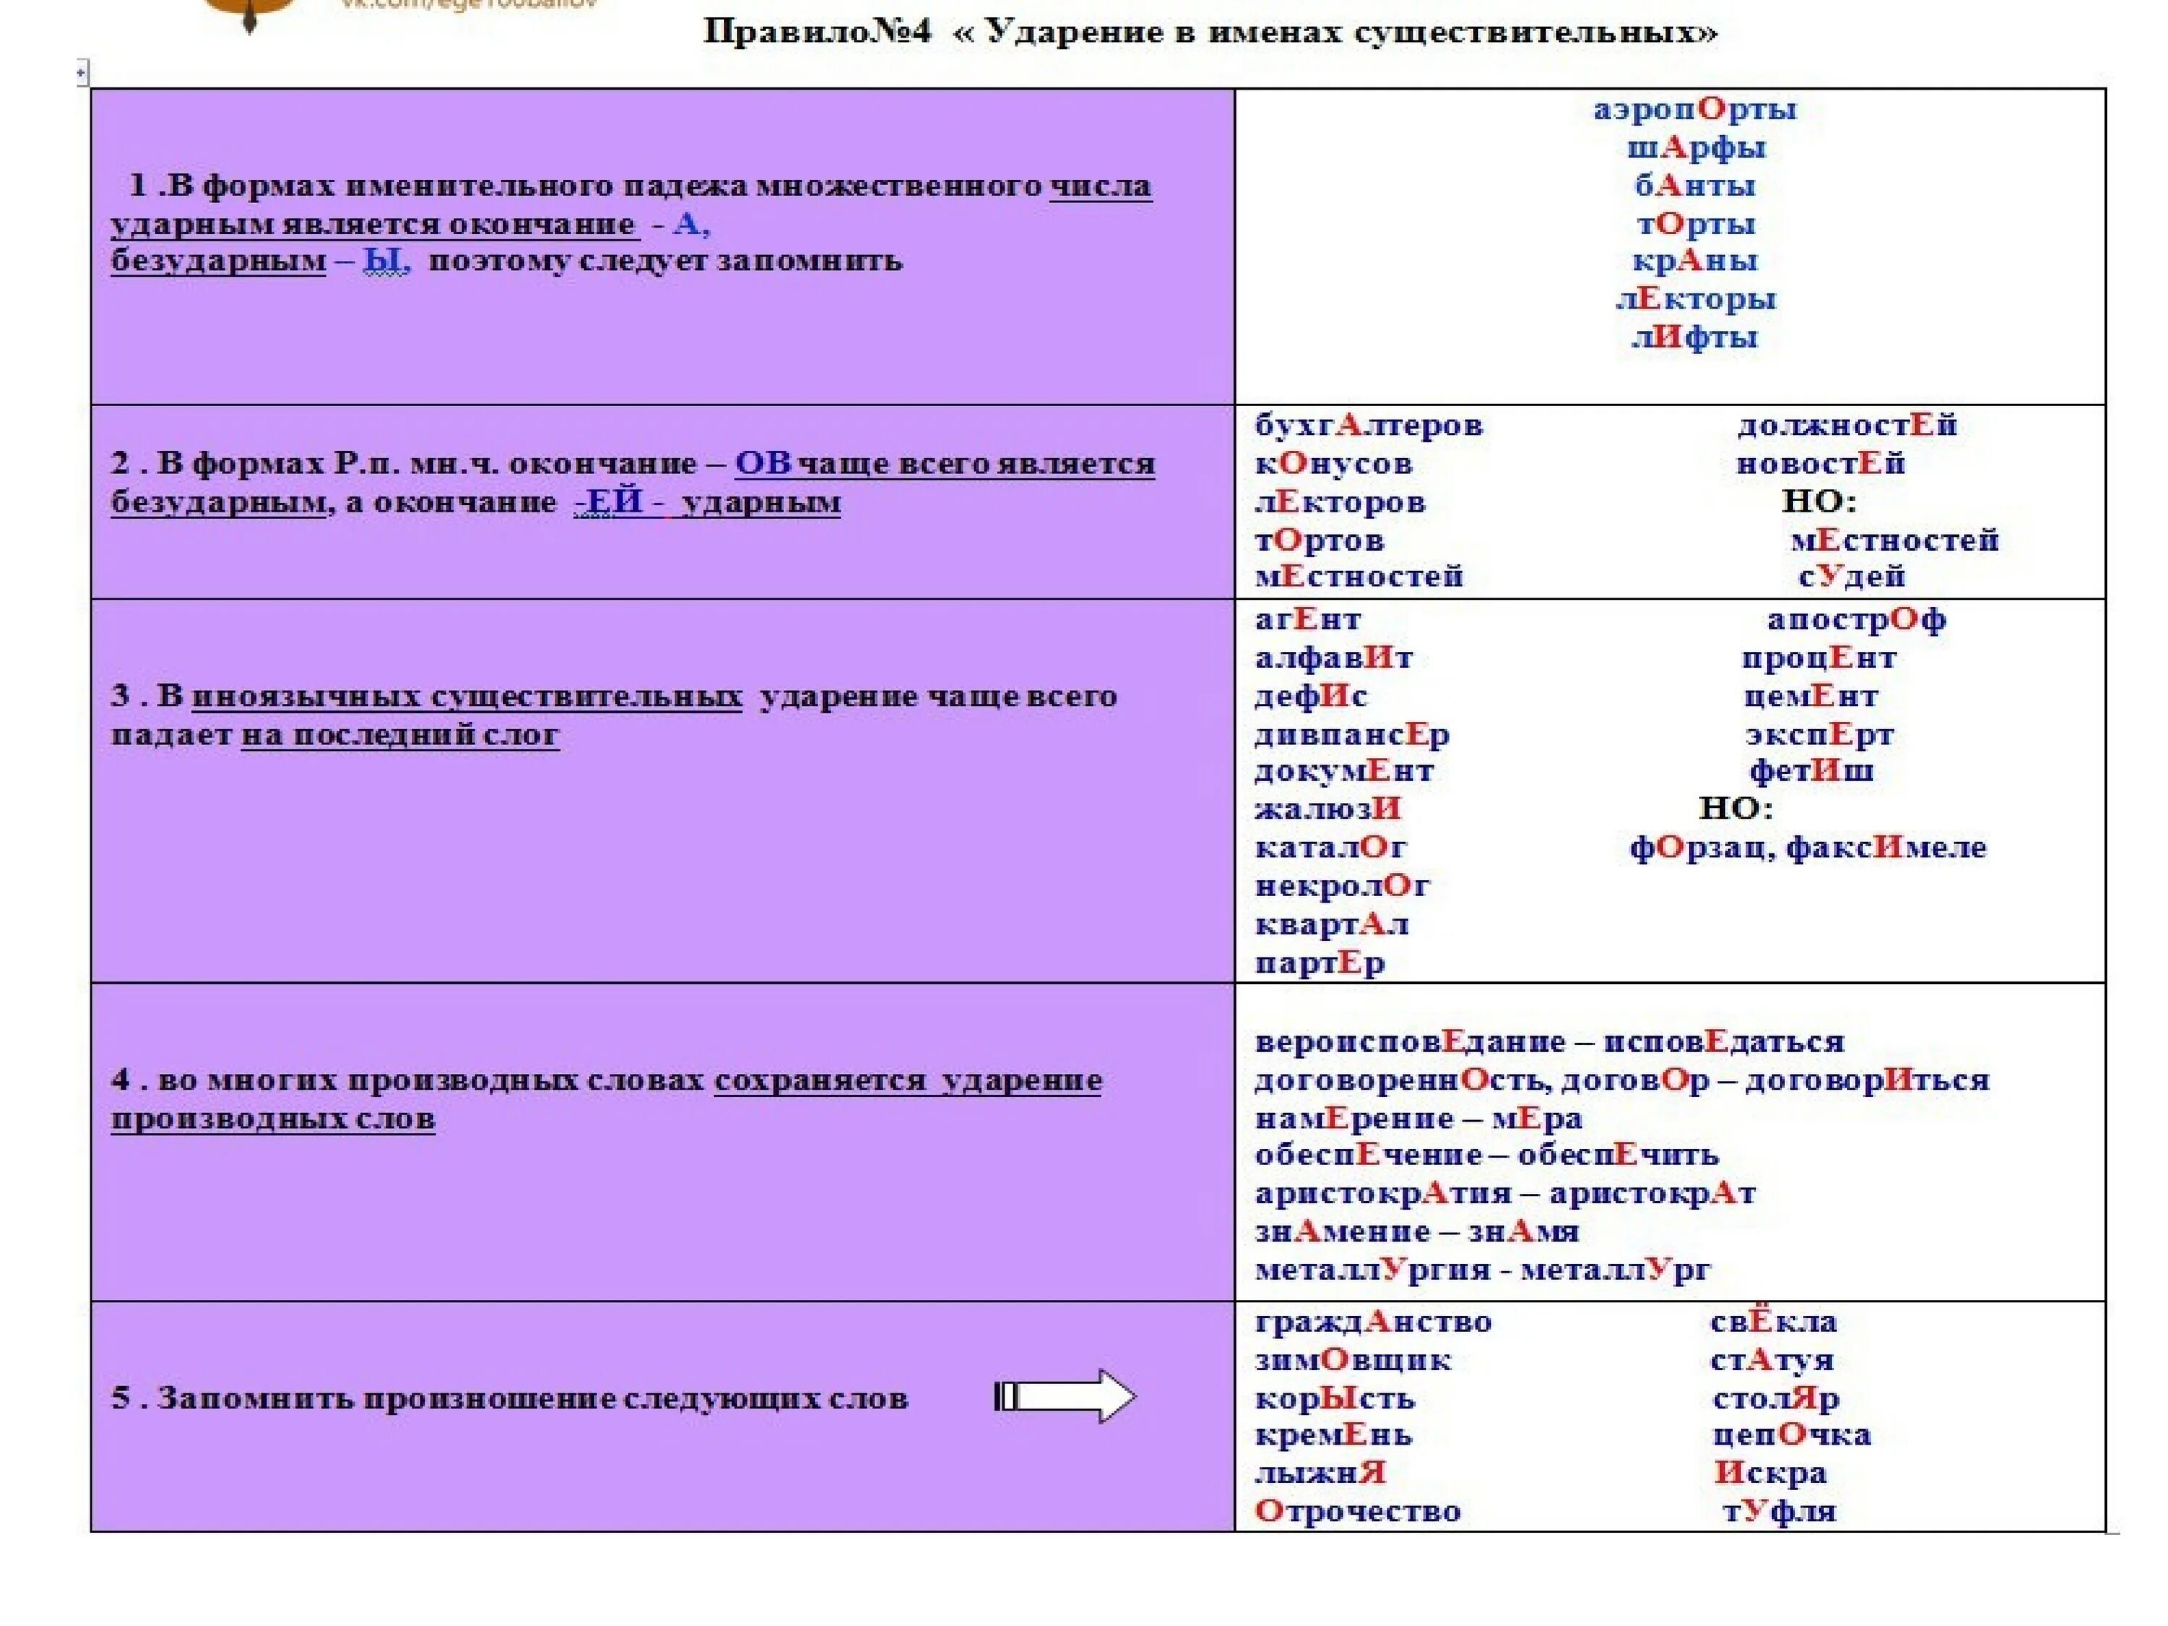Click the word 'стАтуя'

point(1771,1360)
